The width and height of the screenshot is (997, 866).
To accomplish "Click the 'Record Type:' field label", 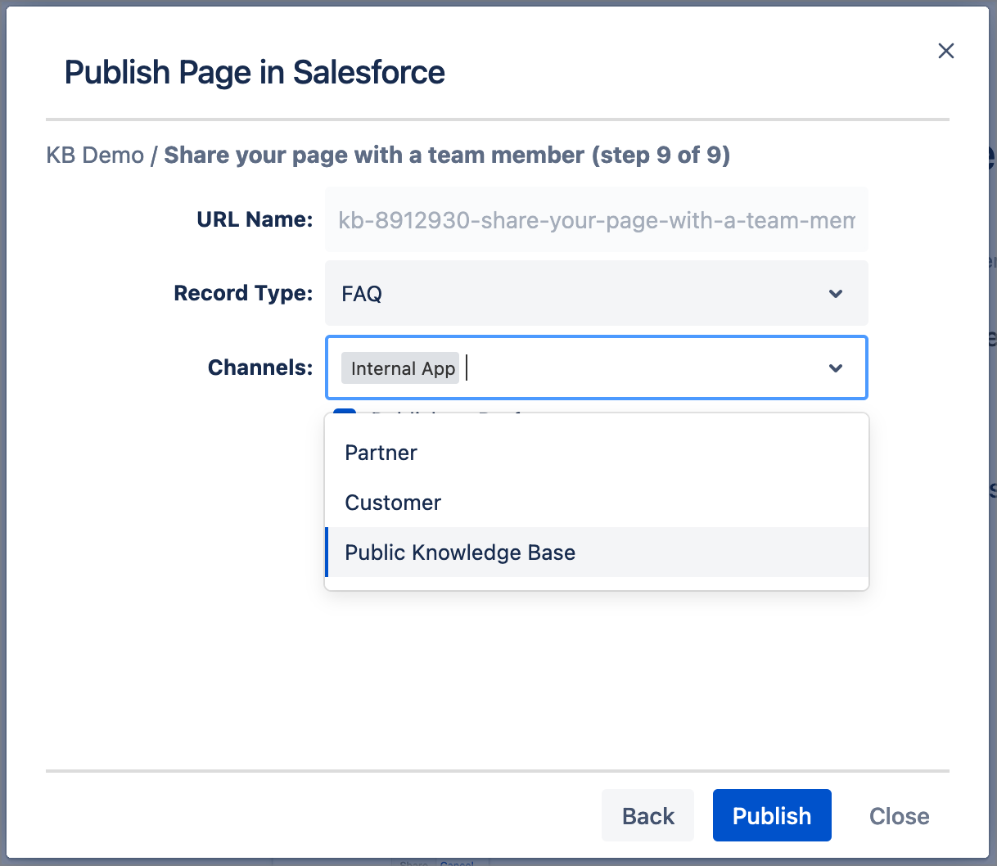I will (243, 293).
